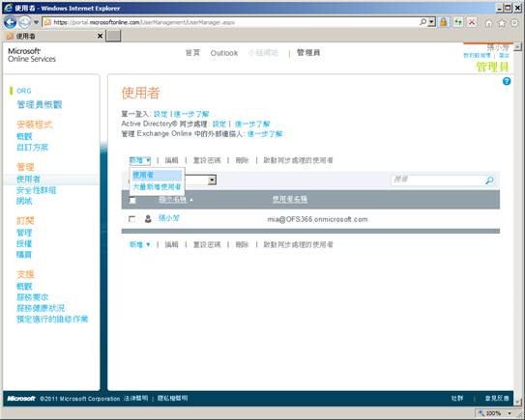Go back with the IE Back arrow
This screenshot has height=420, width=525.
pos(10,22)
